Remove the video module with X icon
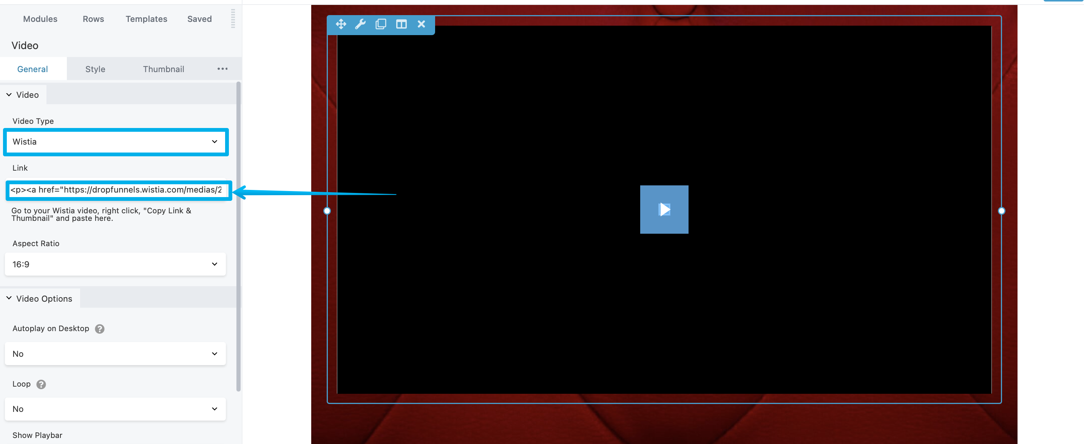1084x444 pixels. pos(421,24)
